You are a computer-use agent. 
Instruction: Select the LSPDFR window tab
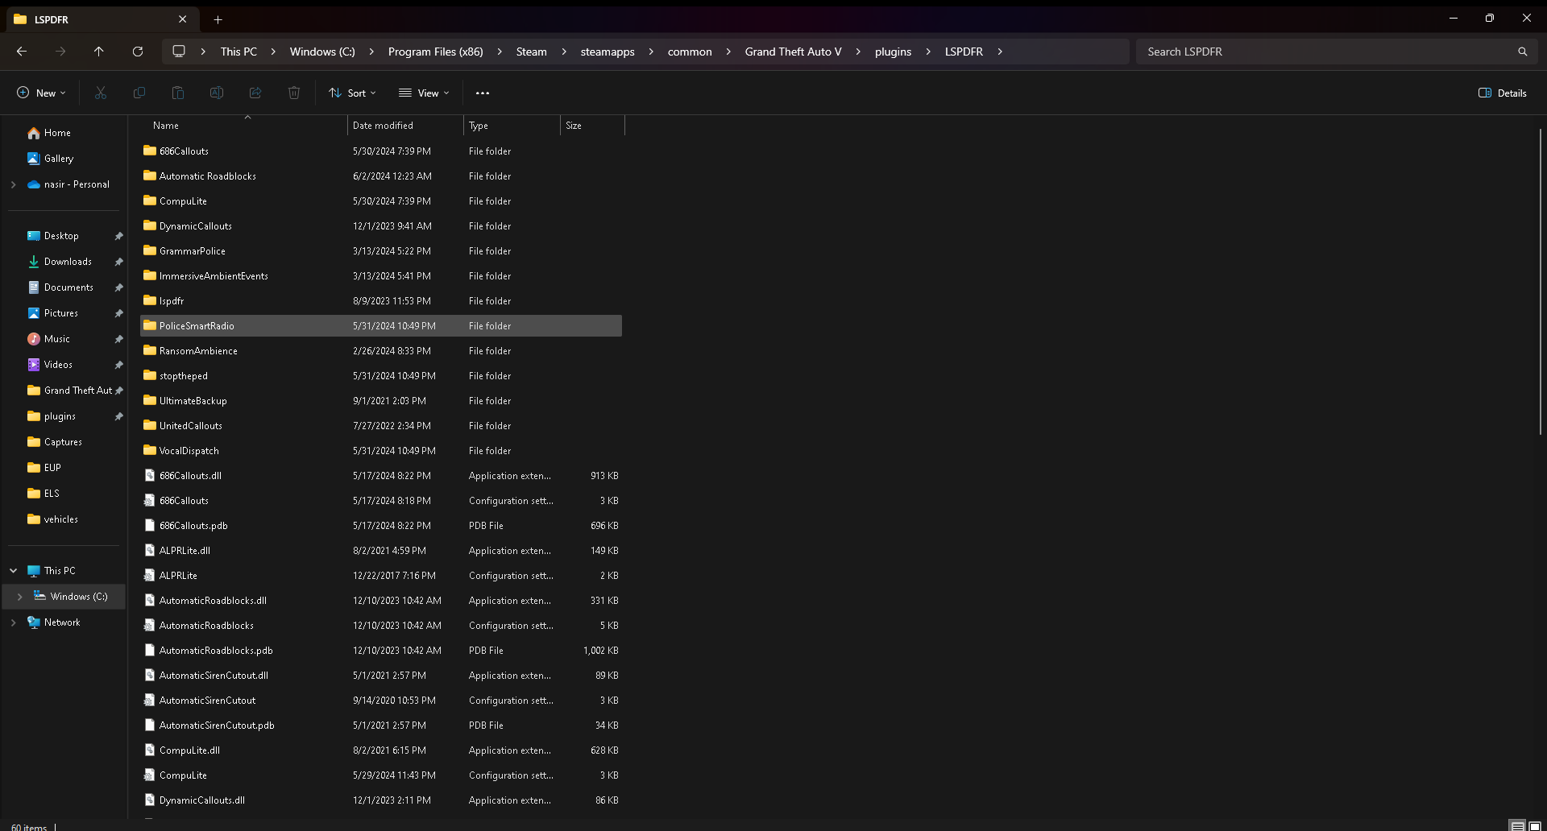[101, 19]
